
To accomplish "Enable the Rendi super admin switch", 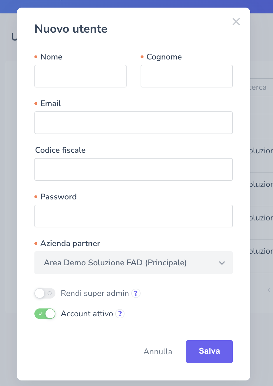I will pyautogui.click(x=45, y=293).
